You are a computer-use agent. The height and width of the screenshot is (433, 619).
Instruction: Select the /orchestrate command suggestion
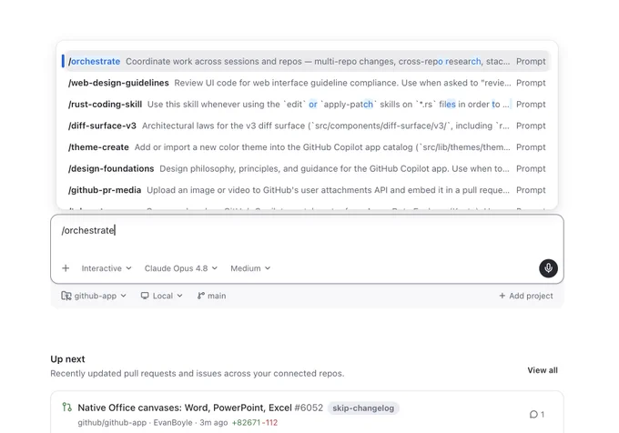tap(307, 61)
